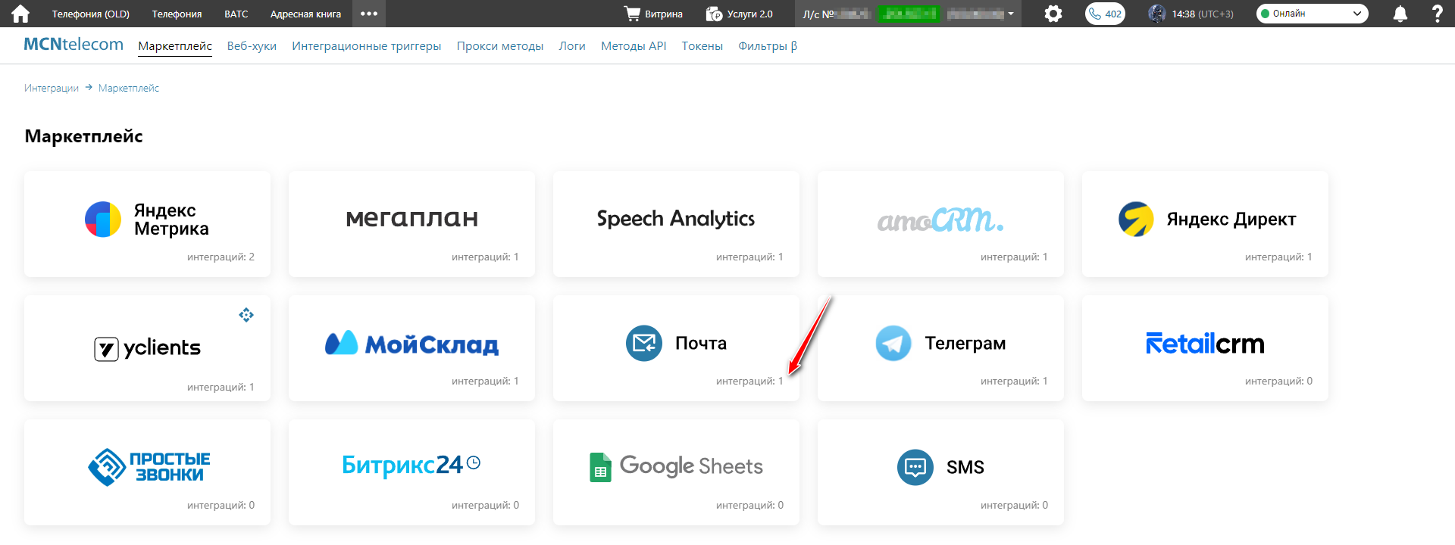
Task: Open the notifications bell
Action: coord(1400,14)
